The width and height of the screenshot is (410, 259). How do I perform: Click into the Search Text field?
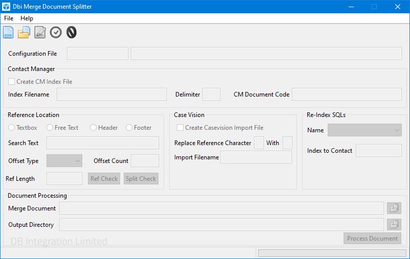tap(102, 143)
